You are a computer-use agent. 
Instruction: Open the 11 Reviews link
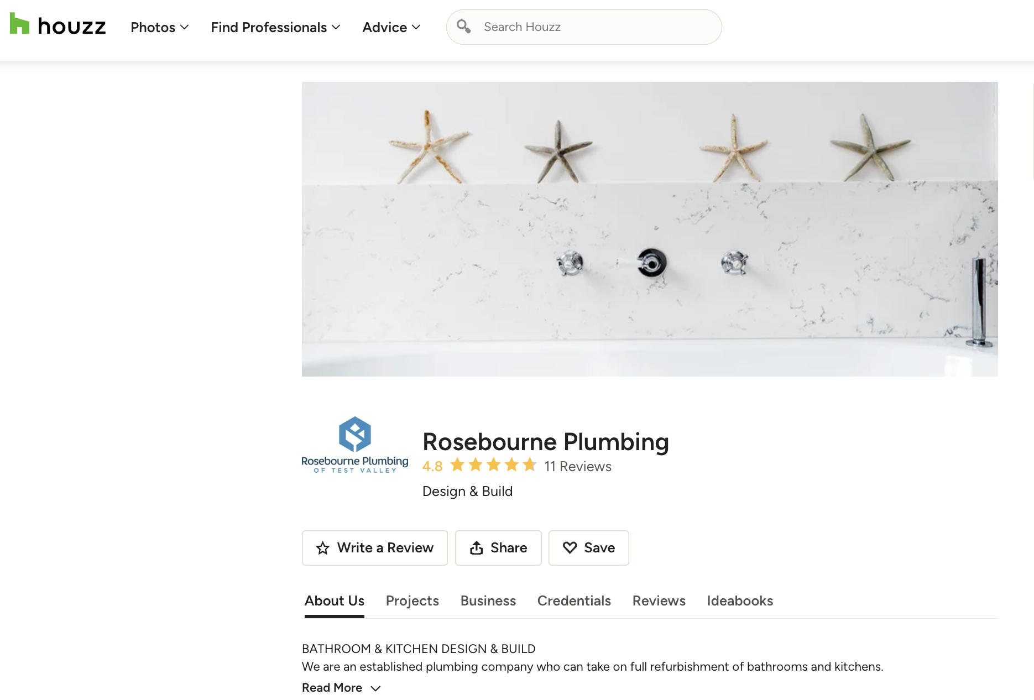click(578, 467)
